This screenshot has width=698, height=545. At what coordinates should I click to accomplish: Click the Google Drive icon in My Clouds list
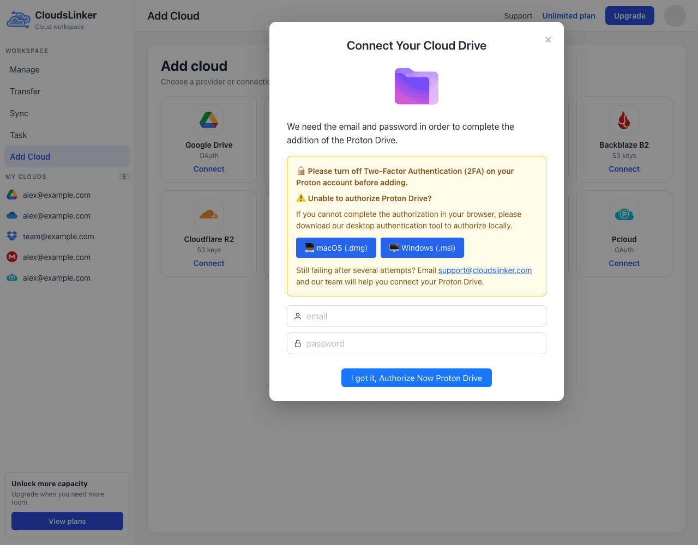[12, 195]
